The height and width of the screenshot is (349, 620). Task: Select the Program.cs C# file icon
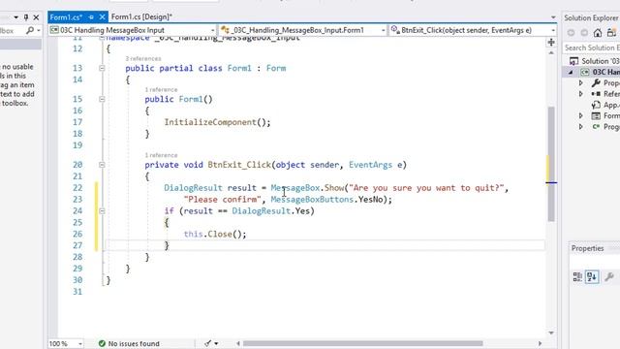point(596,127)
